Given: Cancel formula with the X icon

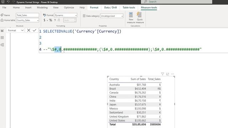Looking at the screenshot, I should [x=28, y=30].
